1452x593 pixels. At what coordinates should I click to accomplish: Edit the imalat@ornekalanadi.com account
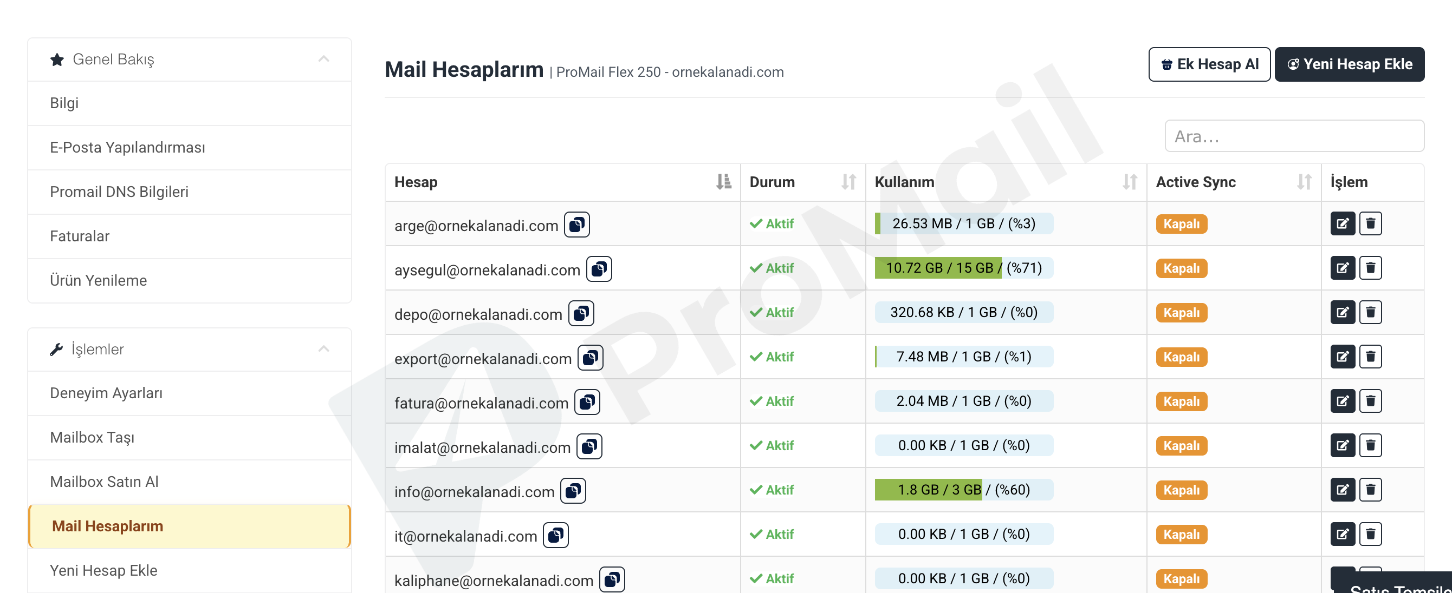[1343, 445]
